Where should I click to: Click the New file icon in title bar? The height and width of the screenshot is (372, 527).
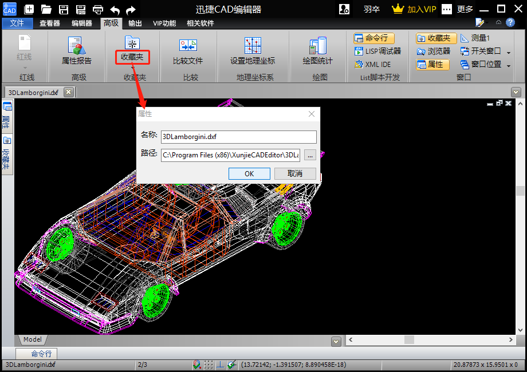pos(29,9)
